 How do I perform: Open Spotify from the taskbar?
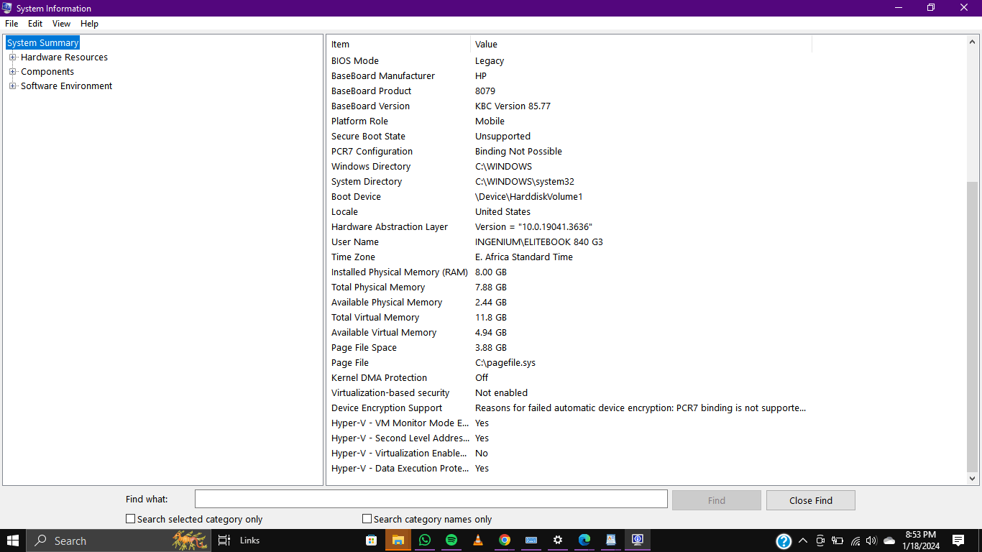pos(451,540)
